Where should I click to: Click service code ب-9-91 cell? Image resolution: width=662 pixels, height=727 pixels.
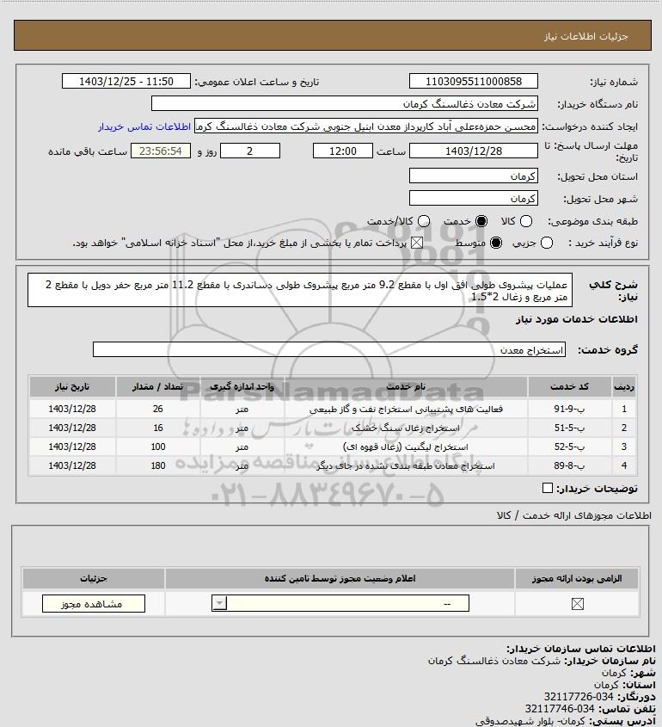[569, 409]
